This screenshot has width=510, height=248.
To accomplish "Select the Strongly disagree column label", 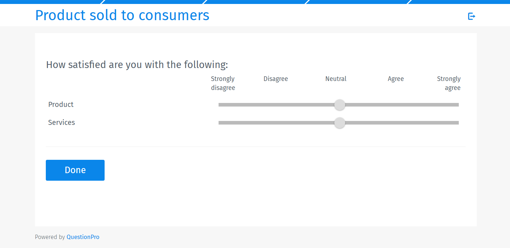I will pos(223,83).
